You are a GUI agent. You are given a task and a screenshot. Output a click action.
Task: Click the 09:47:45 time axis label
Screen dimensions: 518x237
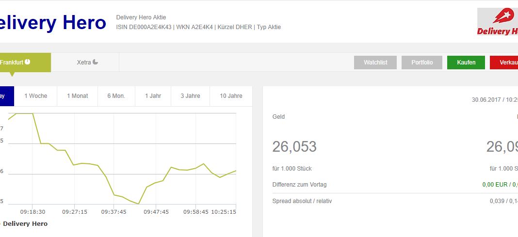coord(156,212)
